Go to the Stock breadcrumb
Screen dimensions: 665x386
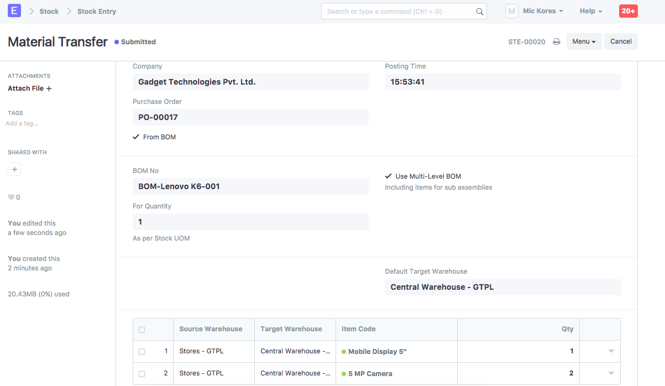tap(49, 11)
